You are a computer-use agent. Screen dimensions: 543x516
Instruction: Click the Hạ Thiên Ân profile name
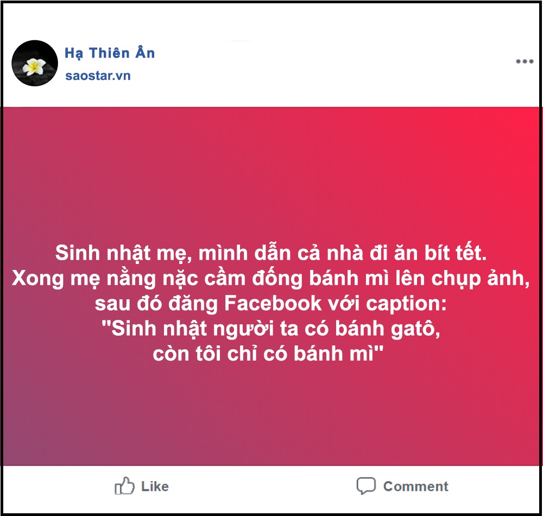point(110,53)
